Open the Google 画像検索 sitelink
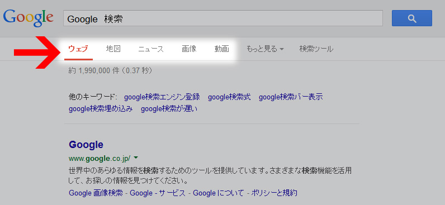The image size is (445, 205). [x=96, y=193]
